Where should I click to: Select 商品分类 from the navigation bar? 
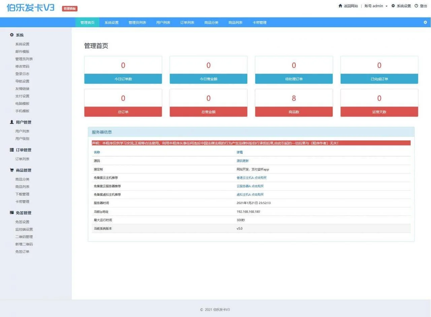[x=211, y=22]
